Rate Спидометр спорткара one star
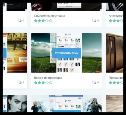The width and height of the screenshot is (126, 115). 36,21
